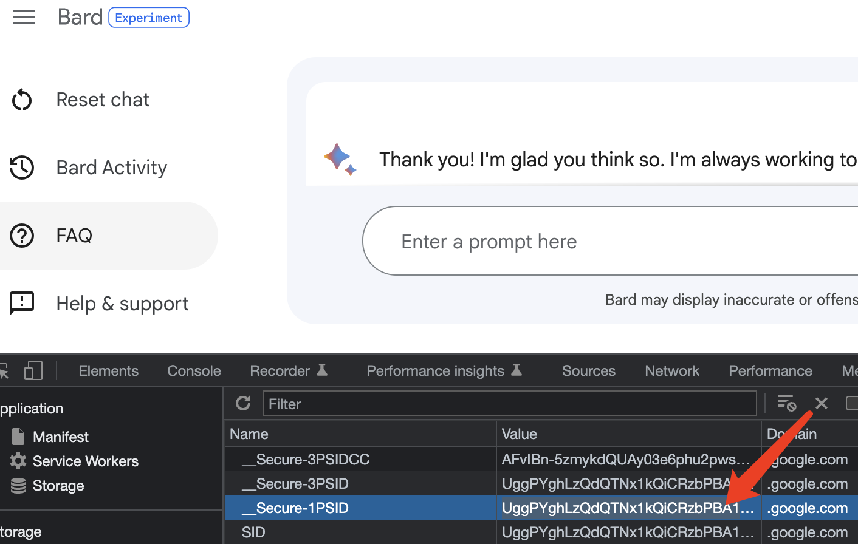Switch to the Console tab
The width and height of the screenshot is (858, 544).
(194, 371)
